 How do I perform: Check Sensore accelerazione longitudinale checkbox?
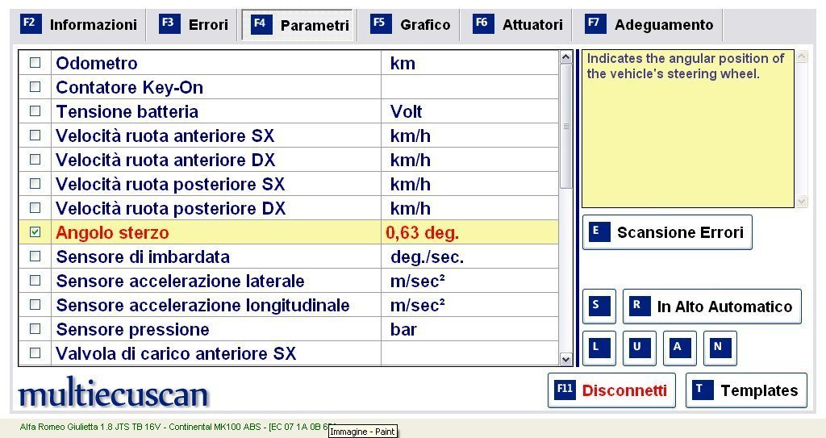35,305
